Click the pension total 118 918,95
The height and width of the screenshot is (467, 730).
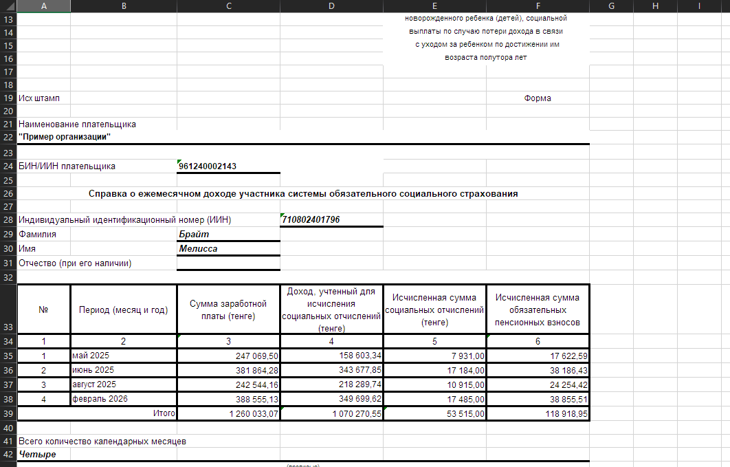tap(538, 414)
